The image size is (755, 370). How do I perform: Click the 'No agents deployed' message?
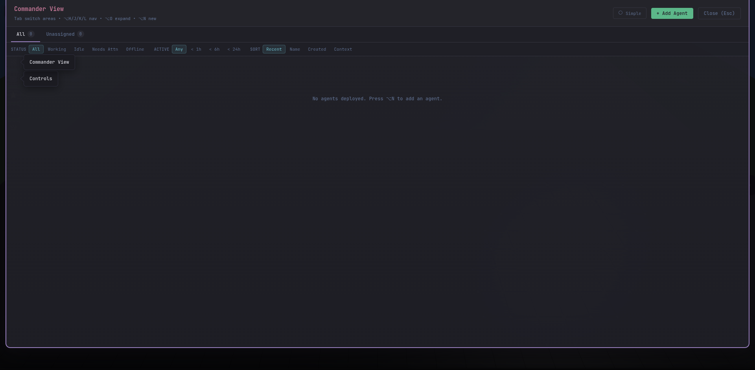click(377, 99)
